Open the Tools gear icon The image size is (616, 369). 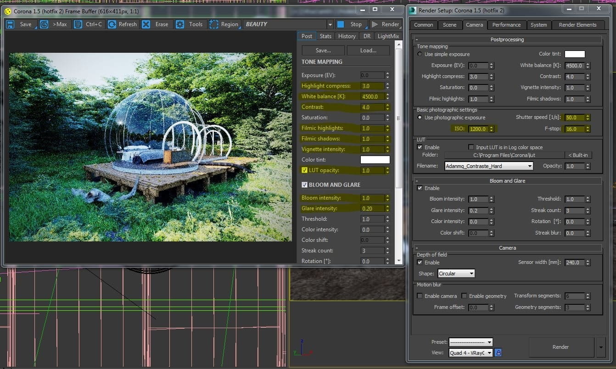pyautogui.click(x=180, y=24)
